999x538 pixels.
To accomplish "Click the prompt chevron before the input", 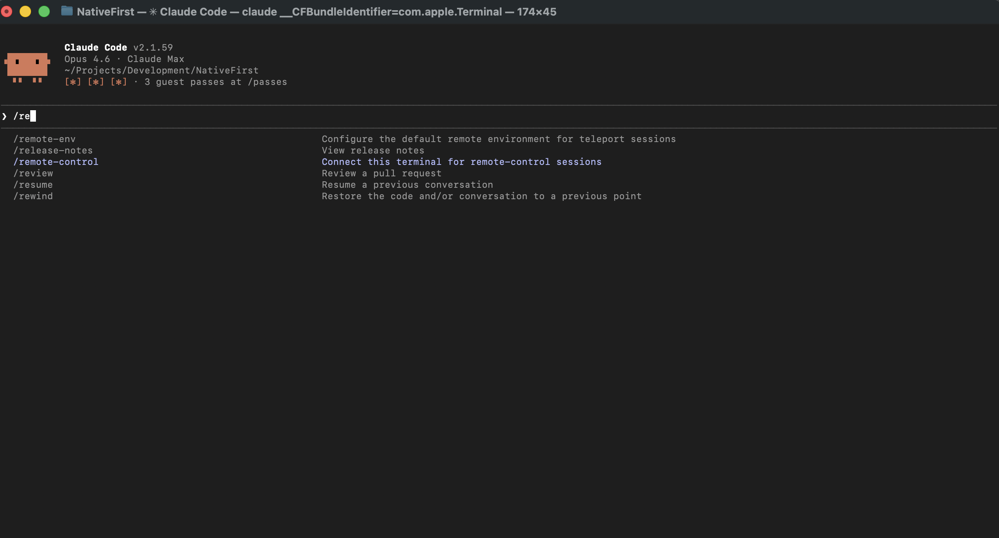I will point(4,116).
